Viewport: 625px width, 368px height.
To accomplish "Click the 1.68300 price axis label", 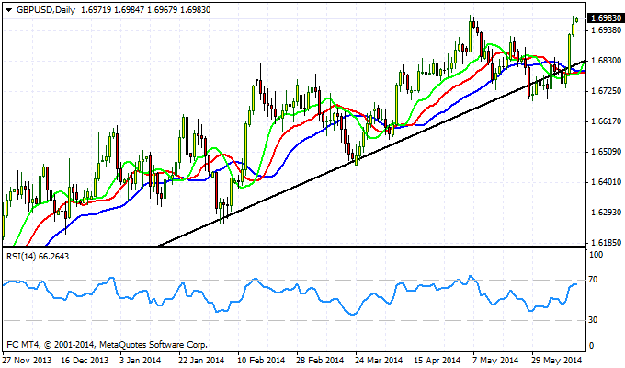I will point(607,61).
